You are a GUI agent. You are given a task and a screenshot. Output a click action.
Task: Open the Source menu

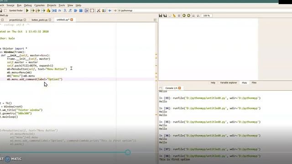pos(10,5)
